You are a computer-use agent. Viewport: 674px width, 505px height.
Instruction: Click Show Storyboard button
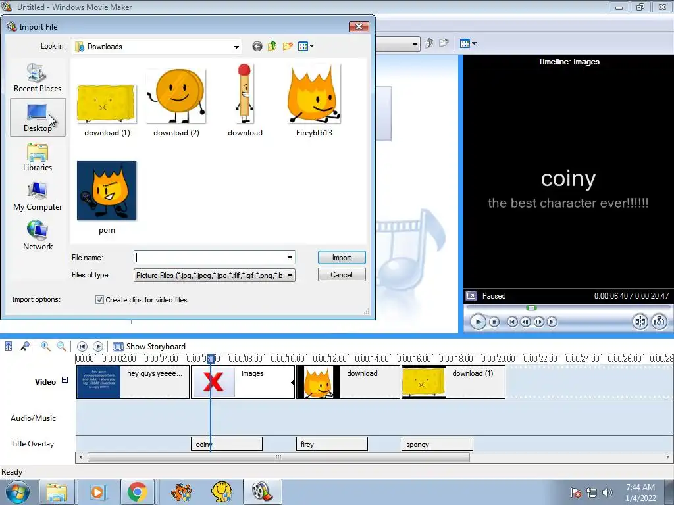[149, 346]
